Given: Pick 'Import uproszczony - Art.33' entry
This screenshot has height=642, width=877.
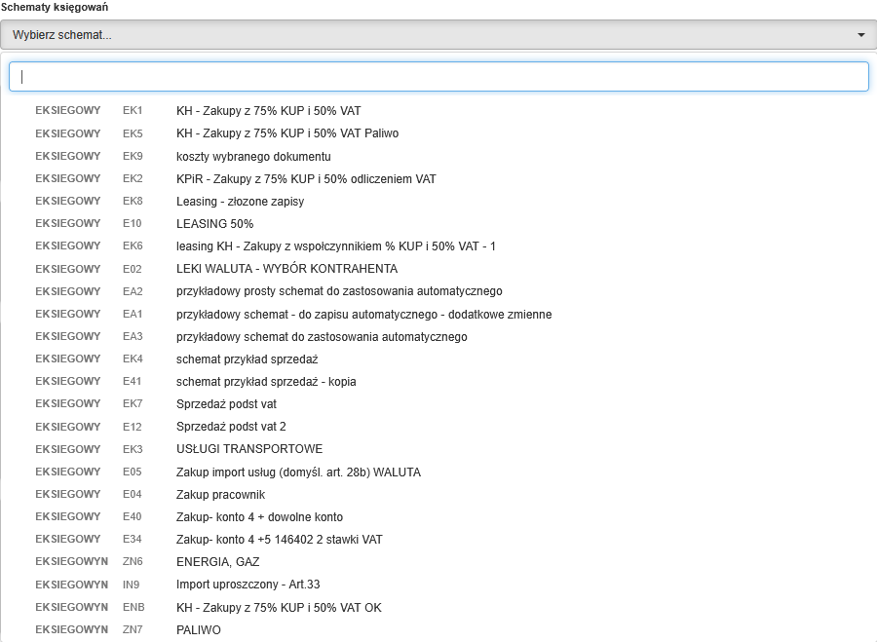Looking at the screenshot, I should click(248, 585).
